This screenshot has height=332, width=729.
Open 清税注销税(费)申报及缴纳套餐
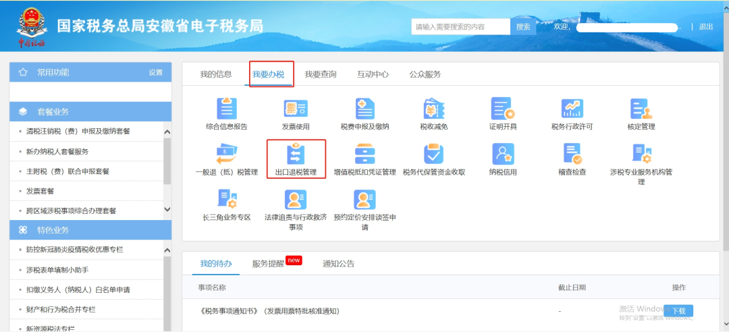coord(78,132)
